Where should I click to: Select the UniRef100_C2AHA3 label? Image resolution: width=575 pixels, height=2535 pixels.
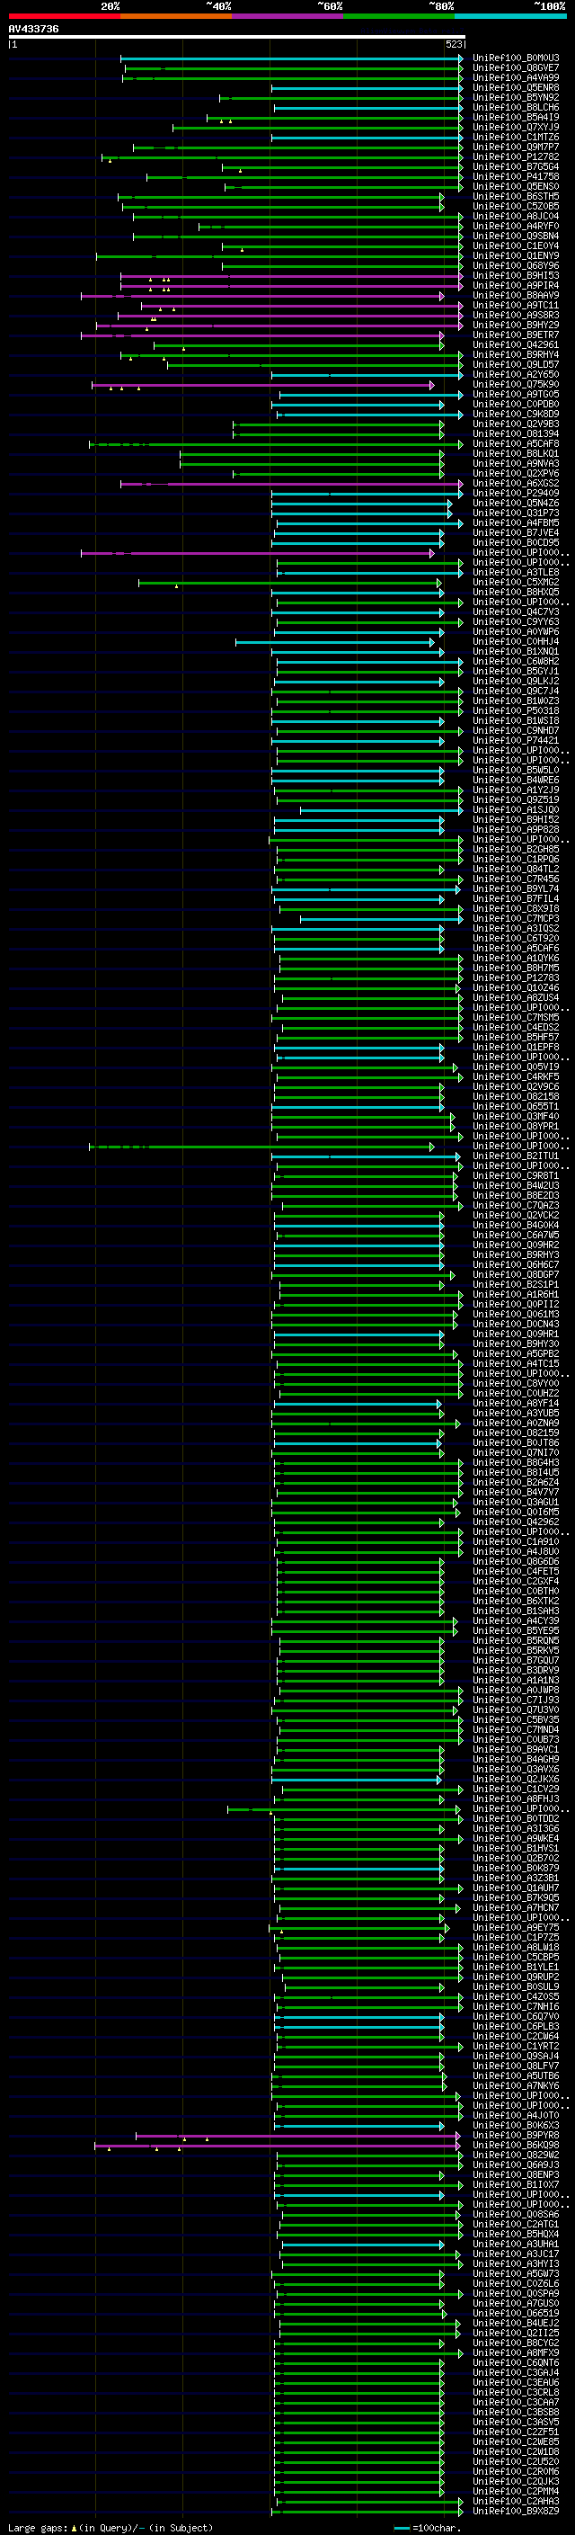pyautogui.click(x=515, y=2501)
